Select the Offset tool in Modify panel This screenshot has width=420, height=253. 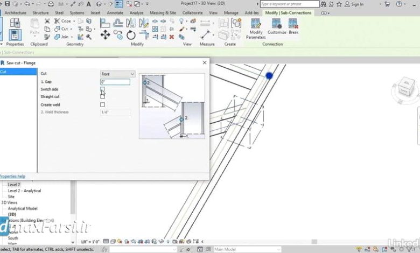coord(118,23)
